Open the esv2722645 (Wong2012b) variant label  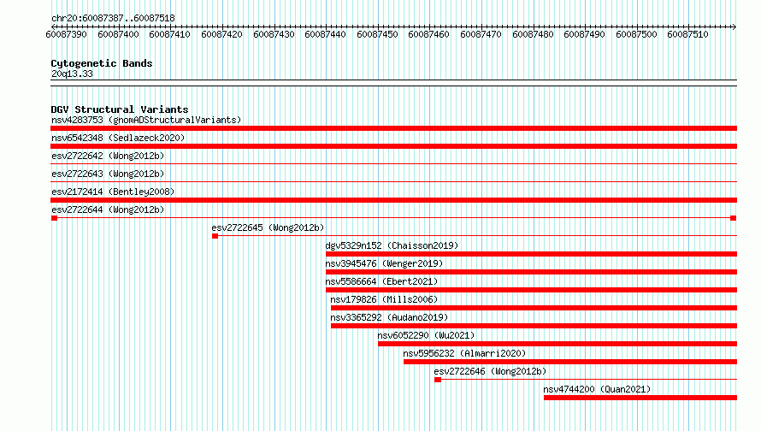(x=268, y=227)
